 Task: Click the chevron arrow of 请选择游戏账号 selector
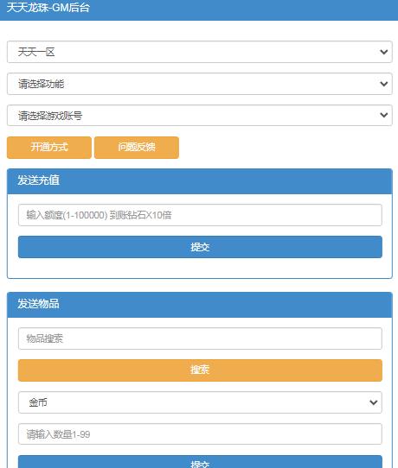[383, 115]
